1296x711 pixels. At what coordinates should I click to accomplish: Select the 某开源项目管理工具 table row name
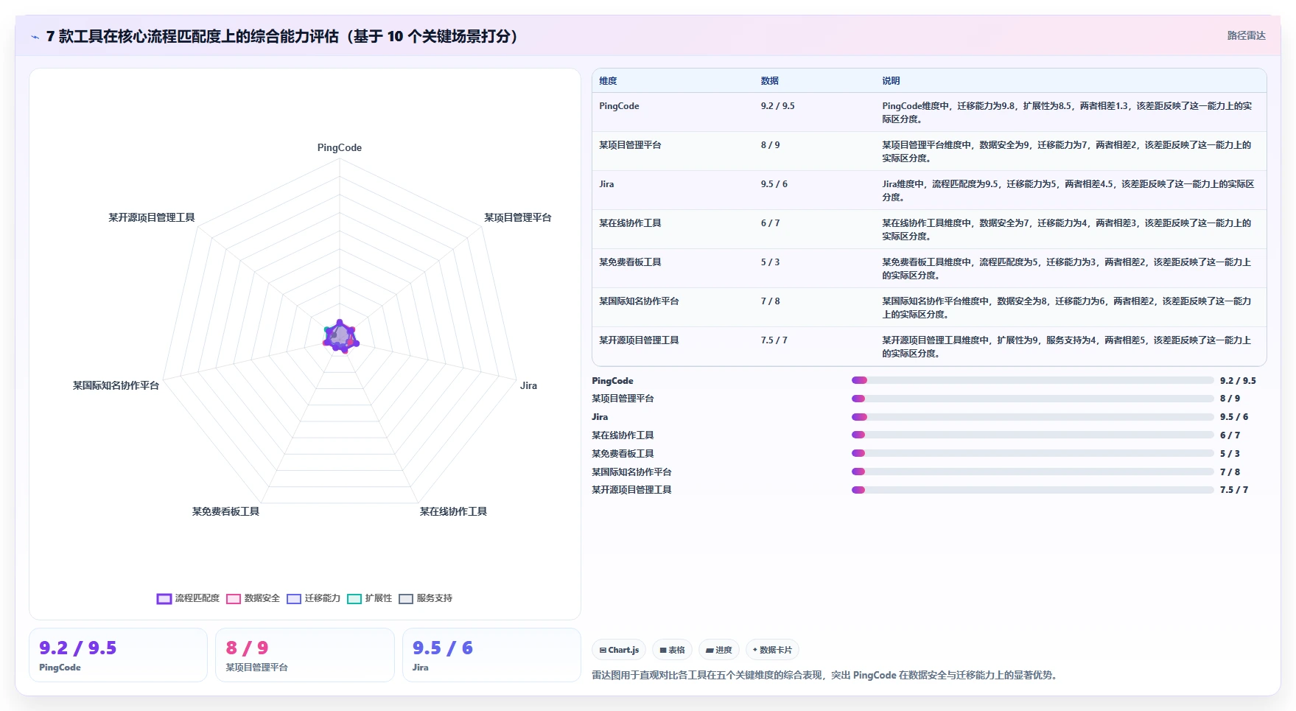click(639, 340)
